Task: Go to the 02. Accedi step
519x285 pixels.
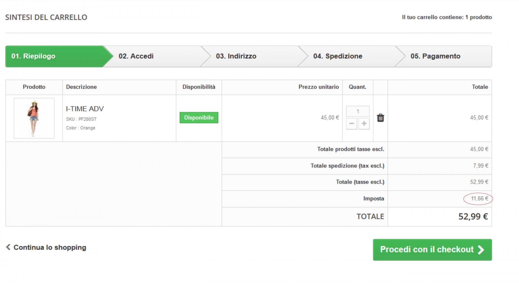Action: click(136, 56)
